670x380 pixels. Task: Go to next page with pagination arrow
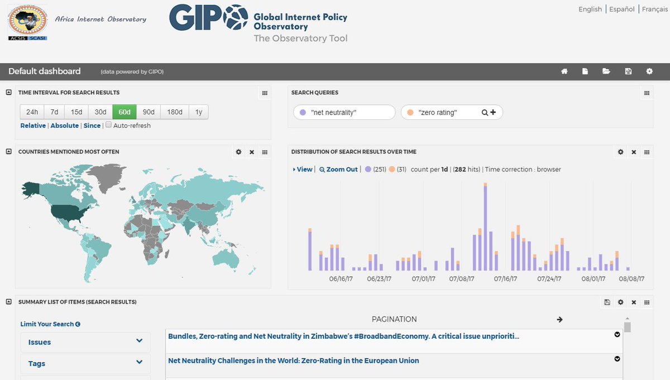point(559,319)
